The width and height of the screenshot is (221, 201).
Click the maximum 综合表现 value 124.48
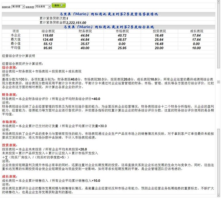pos(48,40)
